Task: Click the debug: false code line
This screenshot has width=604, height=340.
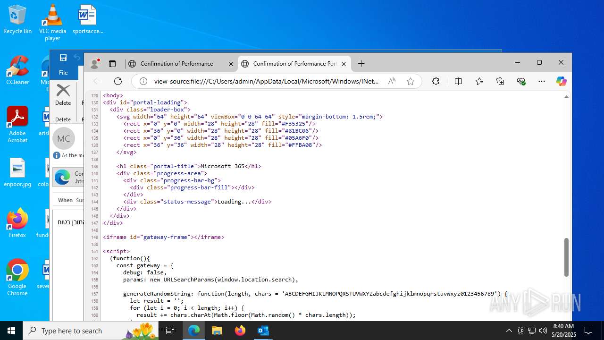Action: [x=145, y=272]
